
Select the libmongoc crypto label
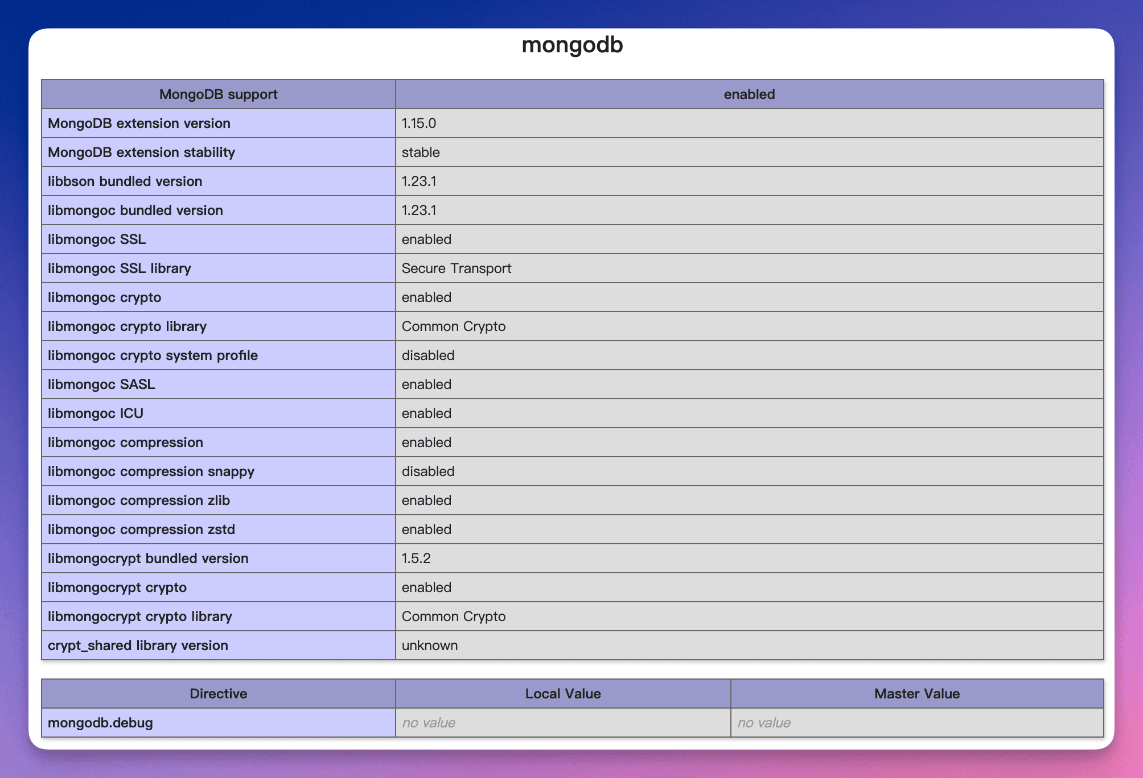tap(105, 297)
